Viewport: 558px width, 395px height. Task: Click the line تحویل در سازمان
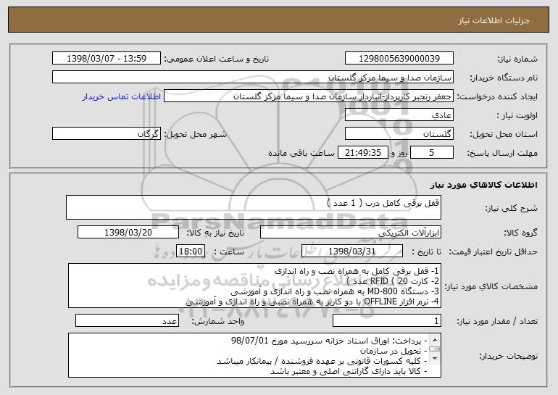tap(393, 351)
